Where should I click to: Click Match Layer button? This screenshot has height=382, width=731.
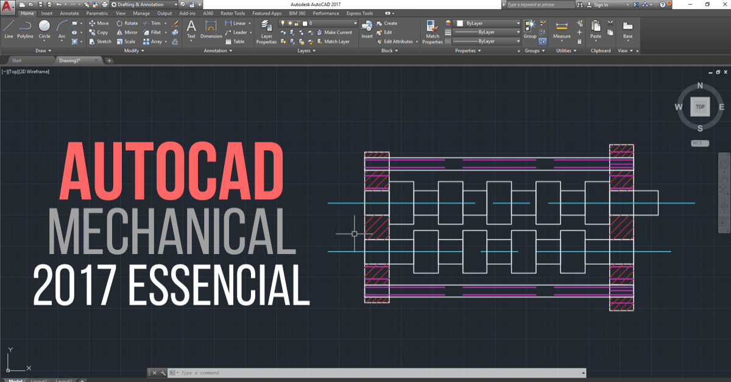[x=333, y=41]
